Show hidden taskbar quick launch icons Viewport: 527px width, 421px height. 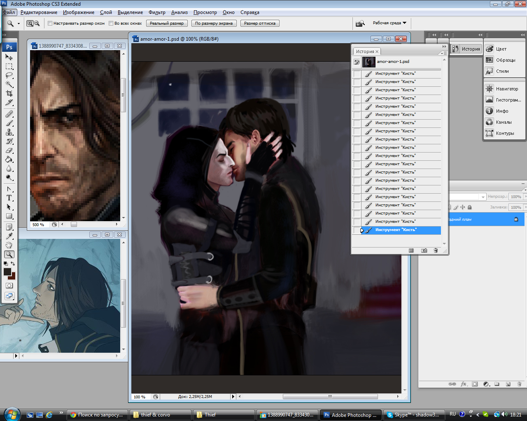pos(61,413)
